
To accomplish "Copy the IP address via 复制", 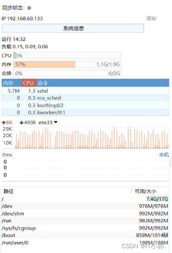I will (x=151, y=19).
